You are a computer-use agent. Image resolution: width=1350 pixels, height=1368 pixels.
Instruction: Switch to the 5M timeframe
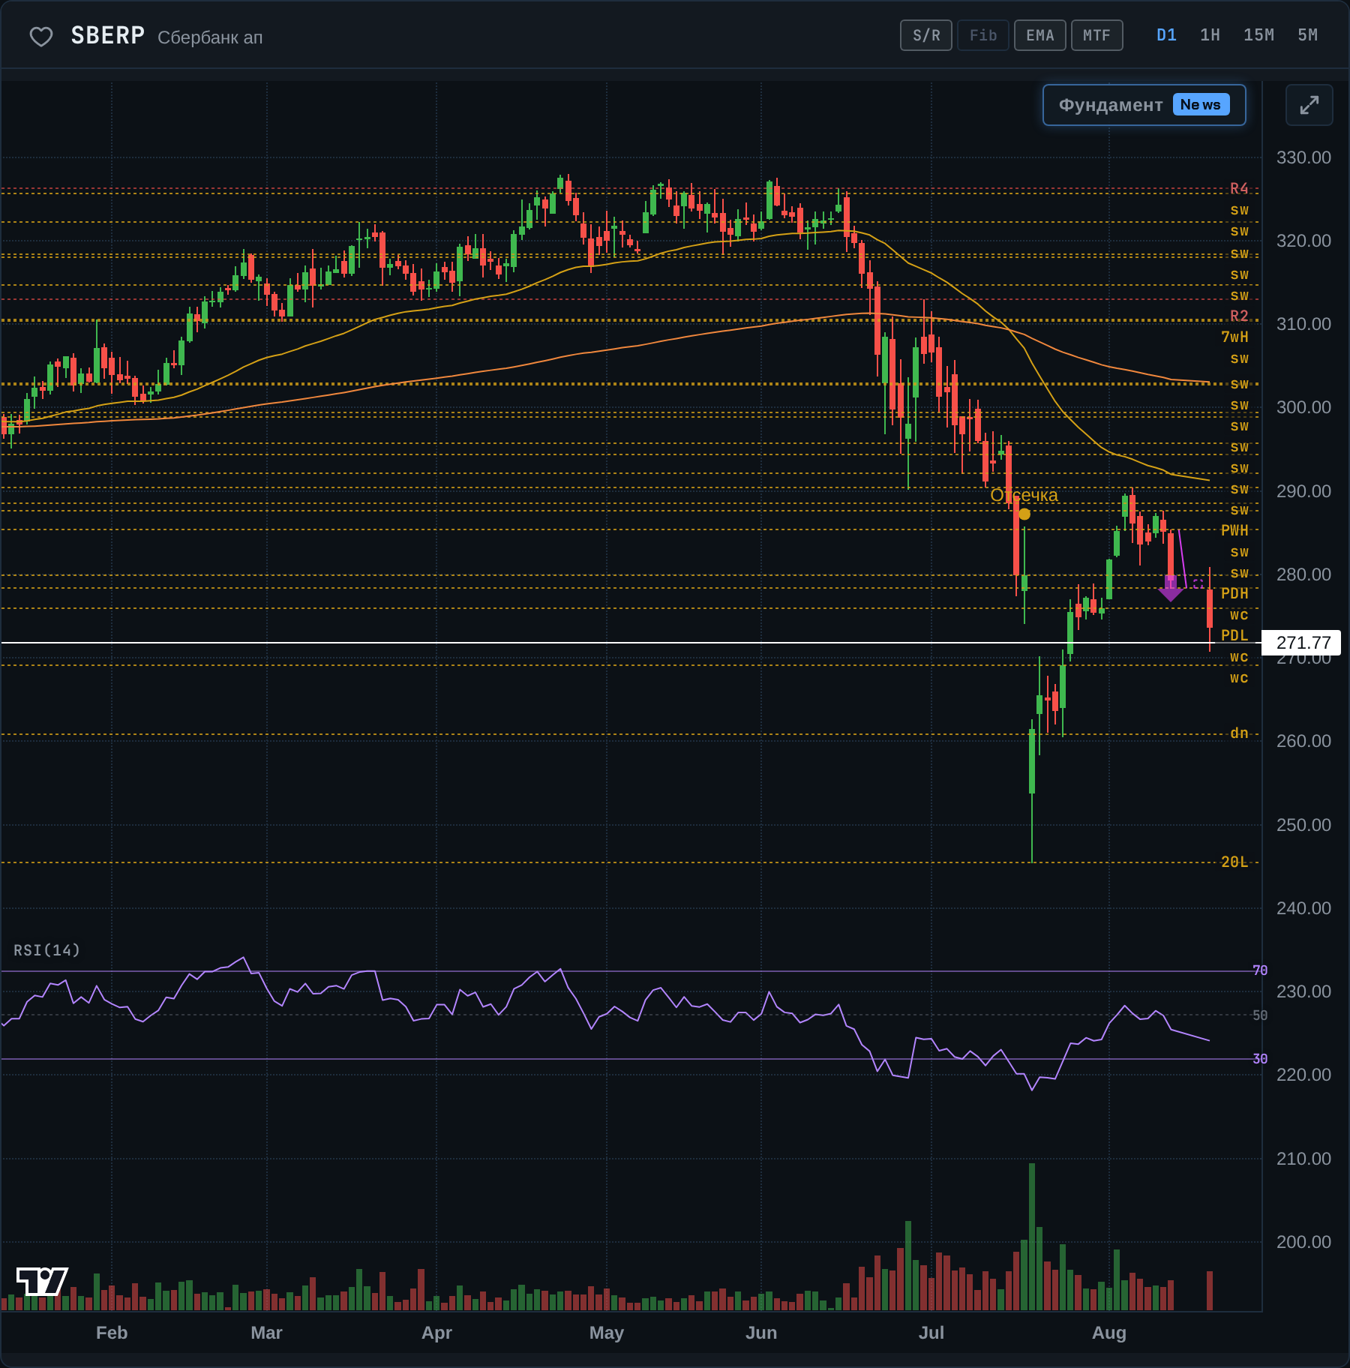tap(1308, 35)
